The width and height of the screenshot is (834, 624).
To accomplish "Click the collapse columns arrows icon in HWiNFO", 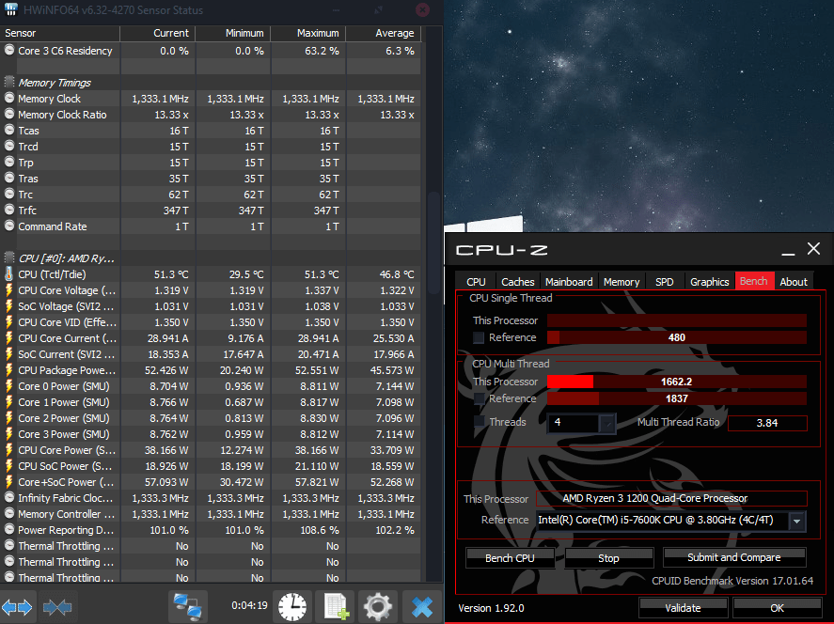I will click(57, 606).
